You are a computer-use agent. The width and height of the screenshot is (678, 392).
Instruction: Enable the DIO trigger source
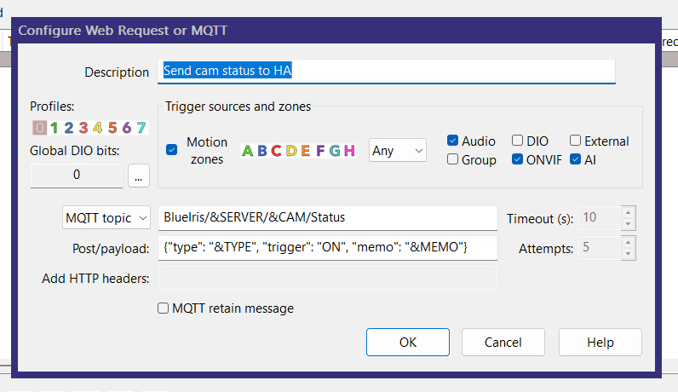point(517,141)
